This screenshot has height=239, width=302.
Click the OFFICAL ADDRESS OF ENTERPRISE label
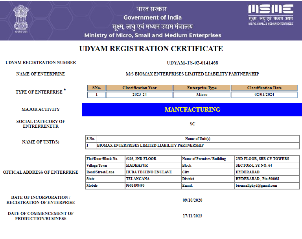pyautogui.click(x=41, y=172)
